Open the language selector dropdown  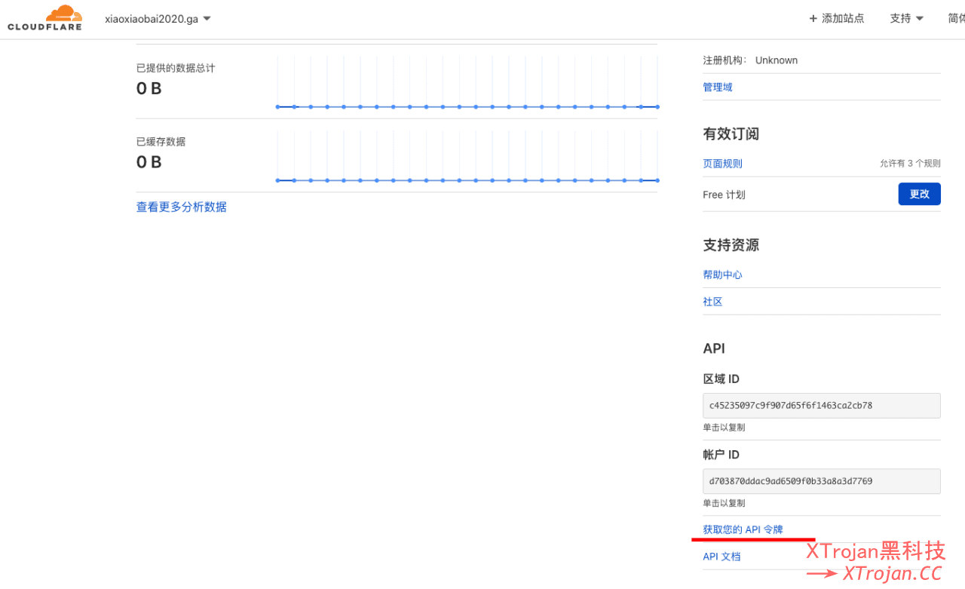[956, 19]
